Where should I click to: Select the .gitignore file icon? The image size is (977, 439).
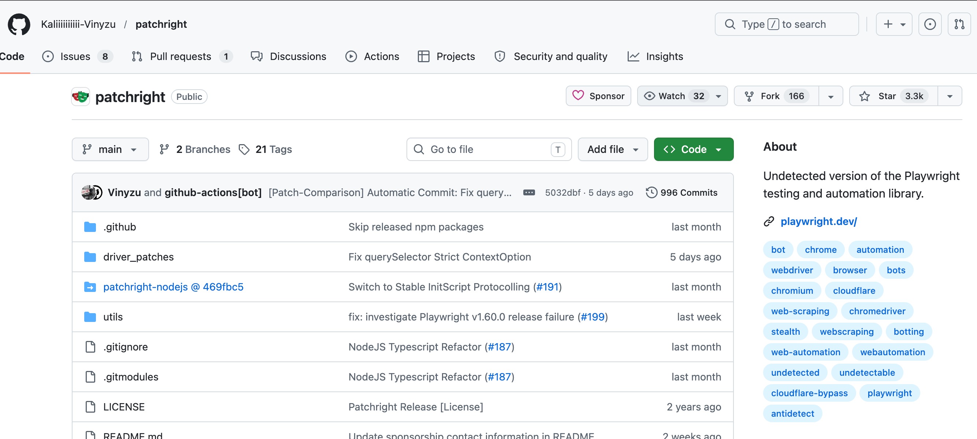coord(90,346)
